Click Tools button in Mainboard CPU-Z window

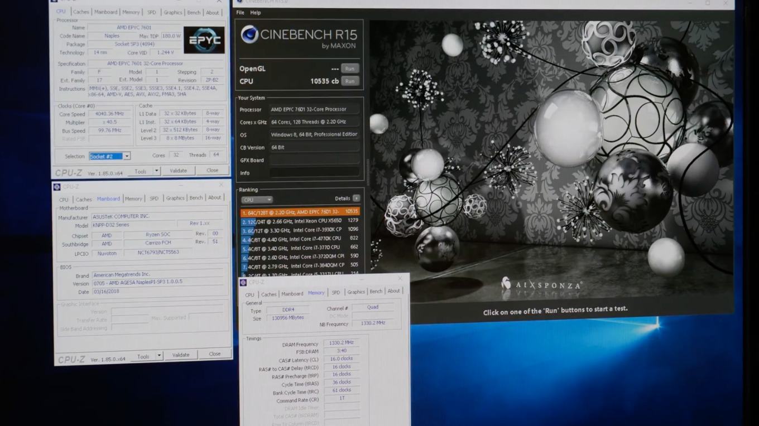tap(143, 356)
